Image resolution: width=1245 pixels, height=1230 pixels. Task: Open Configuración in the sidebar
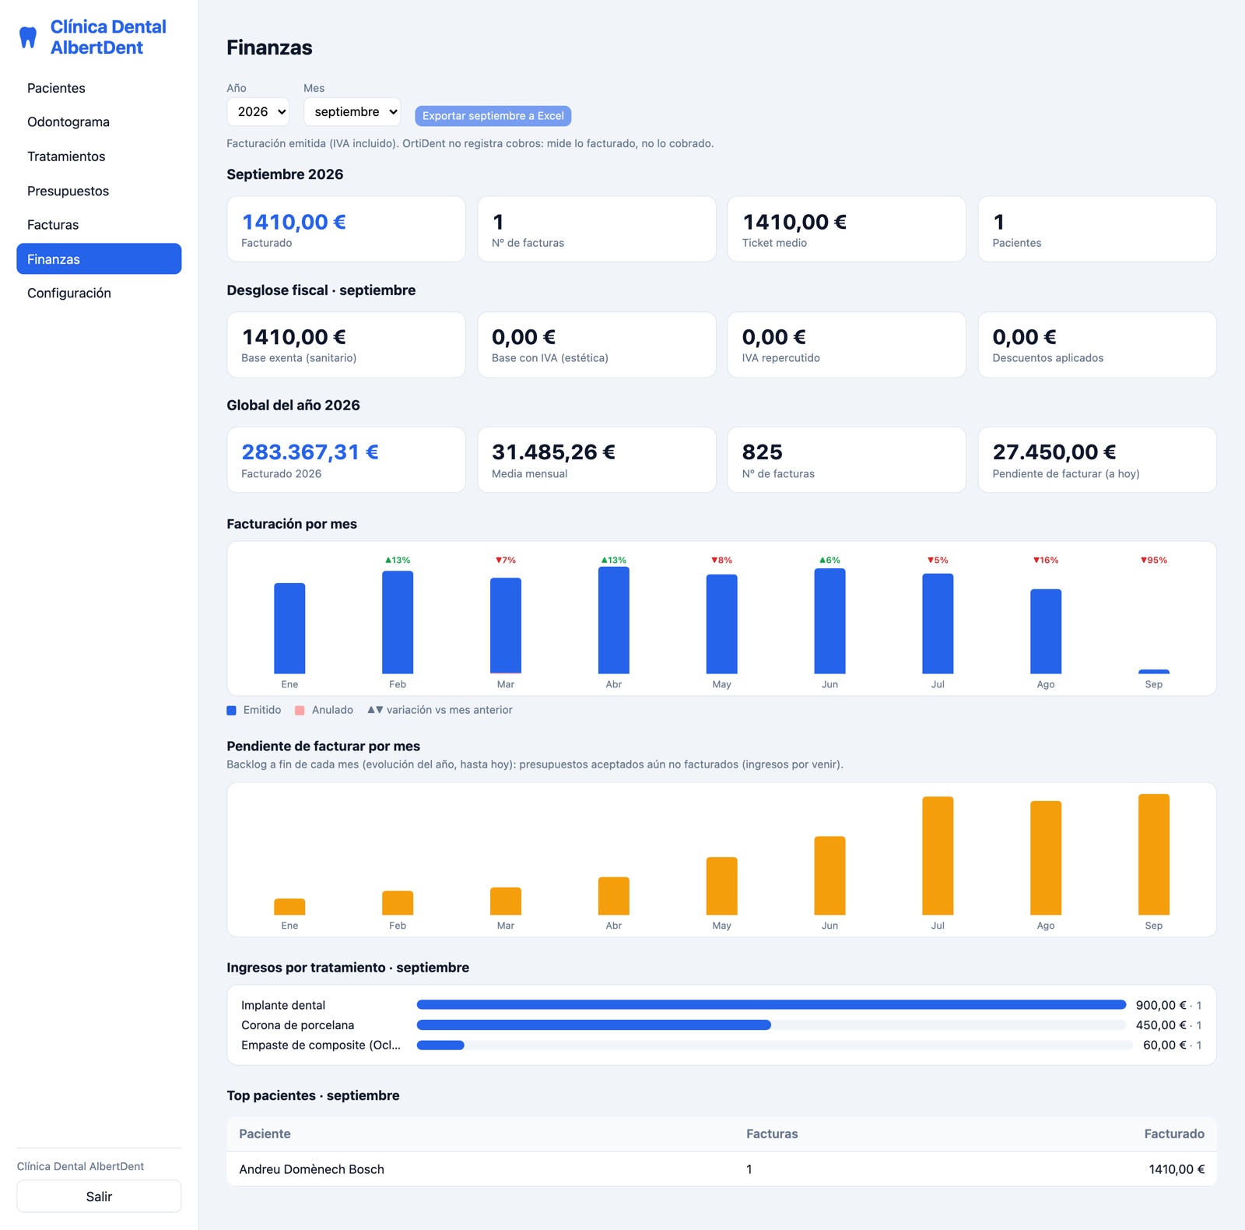tap(99, 293)
